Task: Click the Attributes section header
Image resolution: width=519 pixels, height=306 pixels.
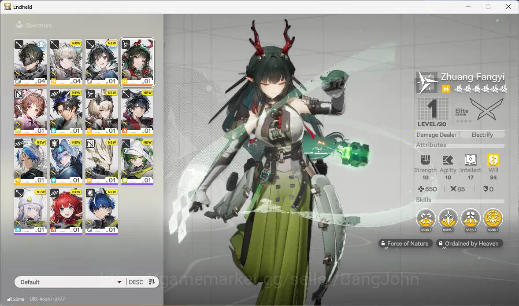Action: 431,145
